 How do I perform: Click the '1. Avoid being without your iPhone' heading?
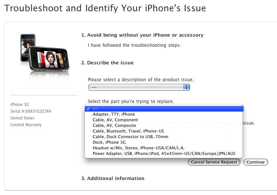pos(142,35)
